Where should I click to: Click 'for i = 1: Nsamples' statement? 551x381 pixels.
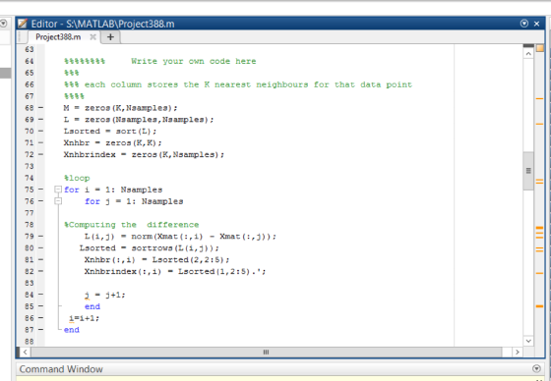(x=113, y=190)
